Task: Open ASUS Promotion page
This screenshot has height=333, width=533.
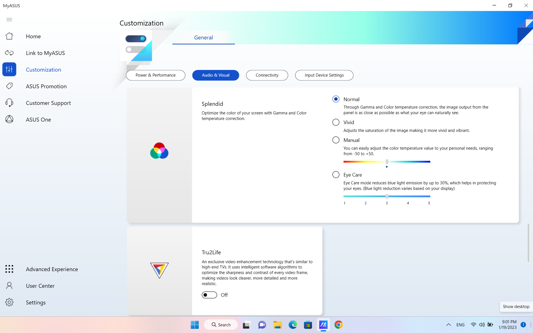Action: click(x=46, y=86)
